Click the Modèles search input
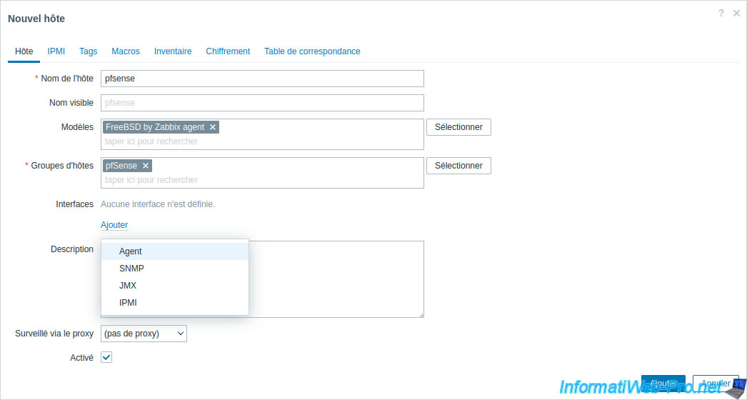Viewport: 747px width, 400px height. click(x=262, y=141)
